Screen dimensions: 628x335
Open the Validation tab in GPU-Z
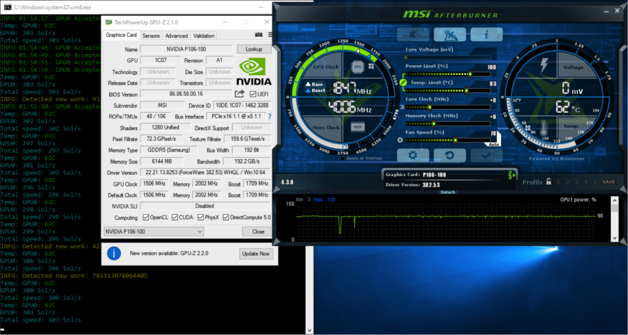[204, 36]
